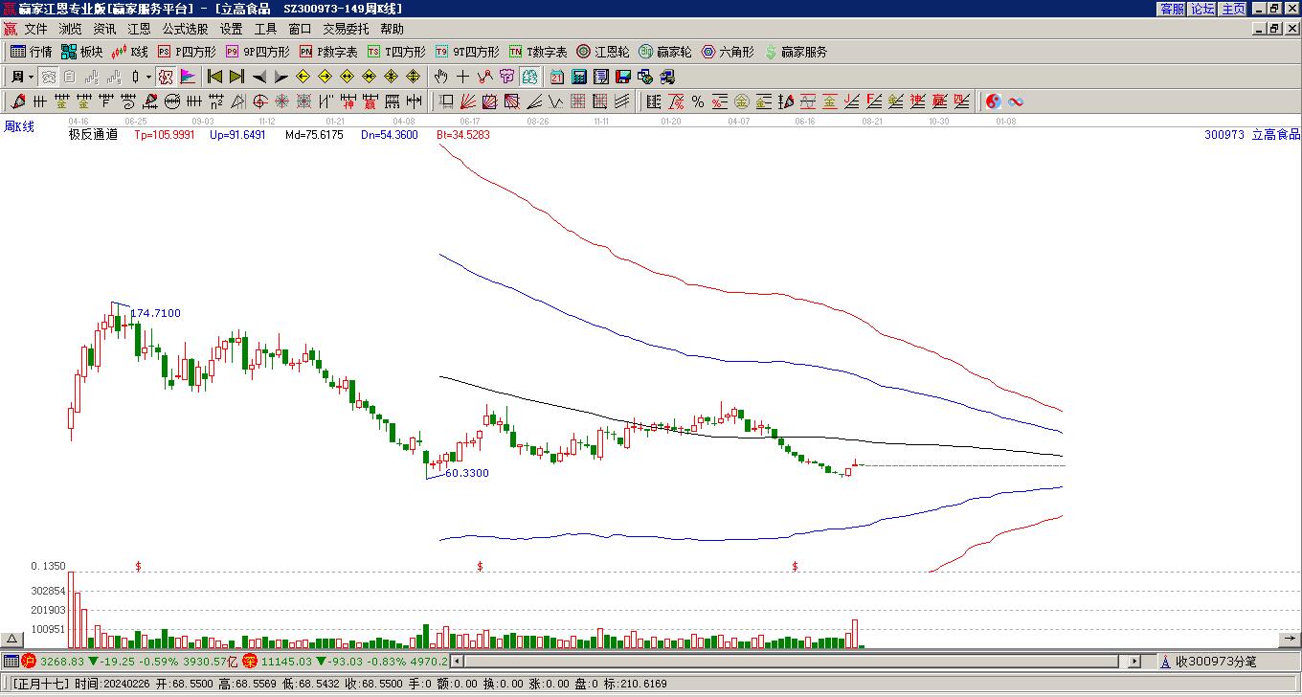Click the 300973 立高食品 stock label
1302x697 pixels.
click(1252, 135)
